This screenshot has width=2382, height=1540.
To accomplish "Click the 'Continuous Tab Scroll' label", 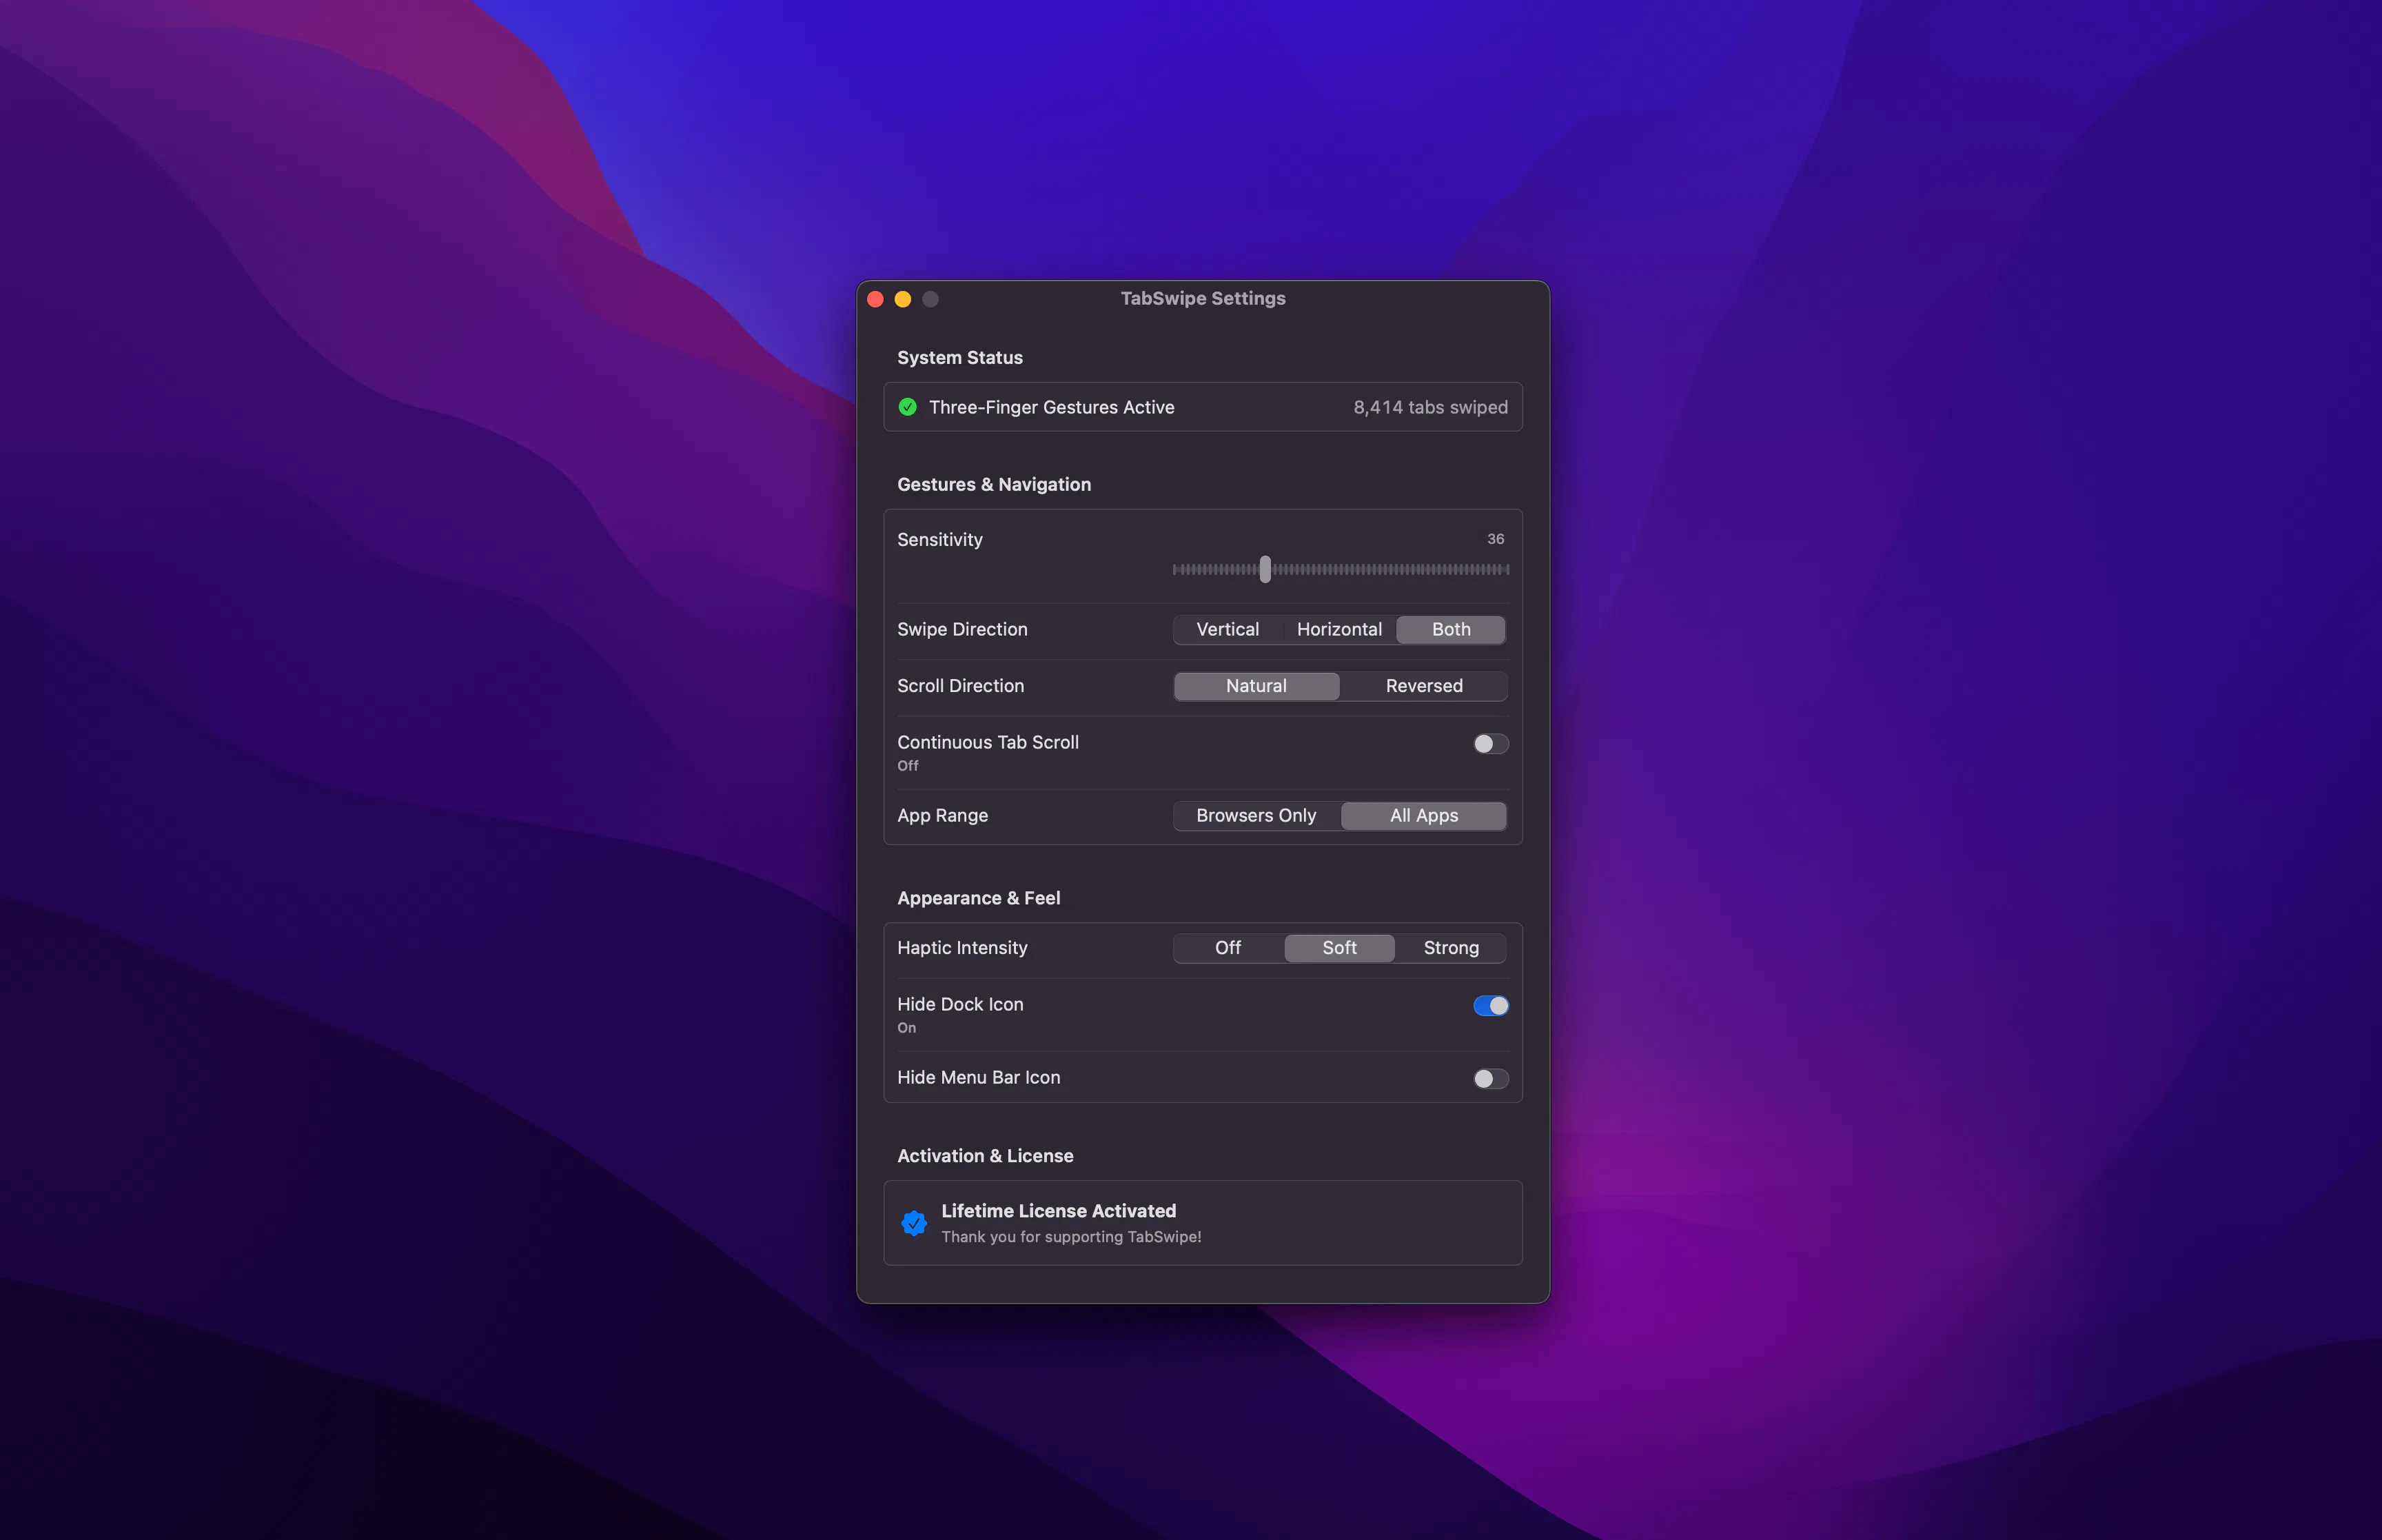I will point(988,742).
